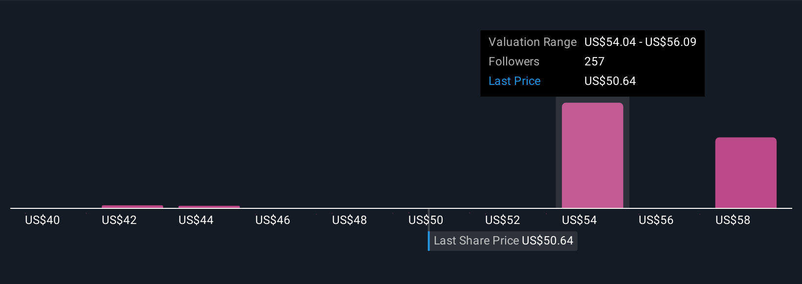Click the US$56 axis label
802x284 pixels.
pyautogui.click(x=656, y=220)
